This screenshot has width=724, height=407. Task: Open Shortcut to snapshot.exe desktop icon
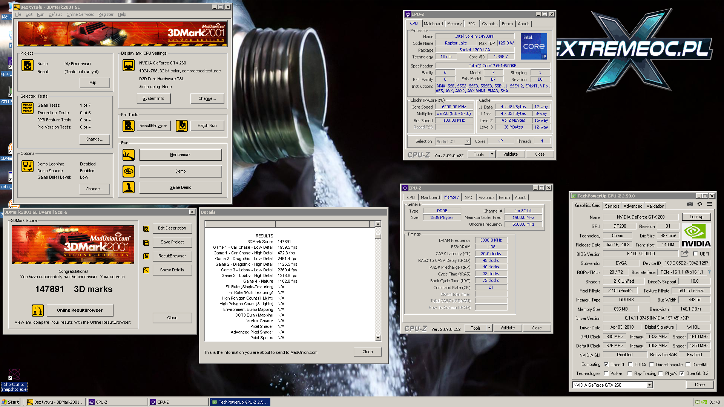click(x=14, y=381)
